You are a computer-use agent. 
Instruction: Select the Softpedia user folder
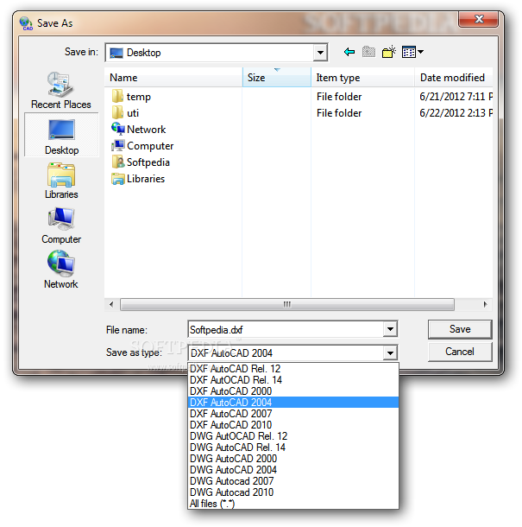(x=141, y=162)
